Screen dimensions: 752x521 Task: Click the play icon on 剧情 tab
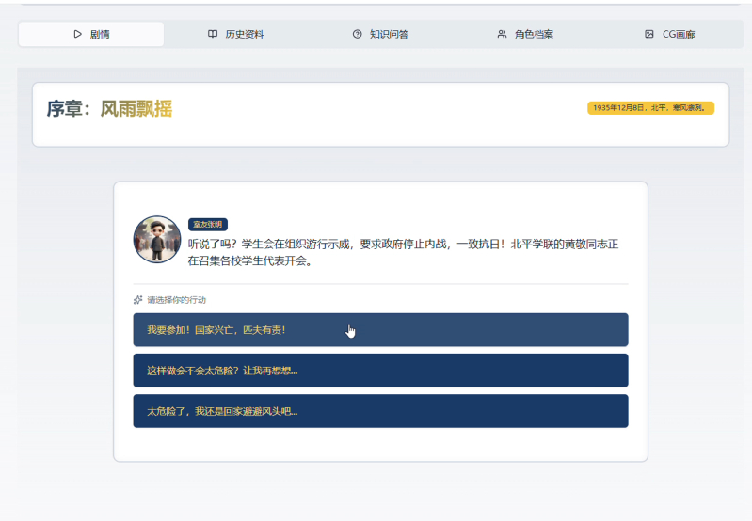point(78,34)
